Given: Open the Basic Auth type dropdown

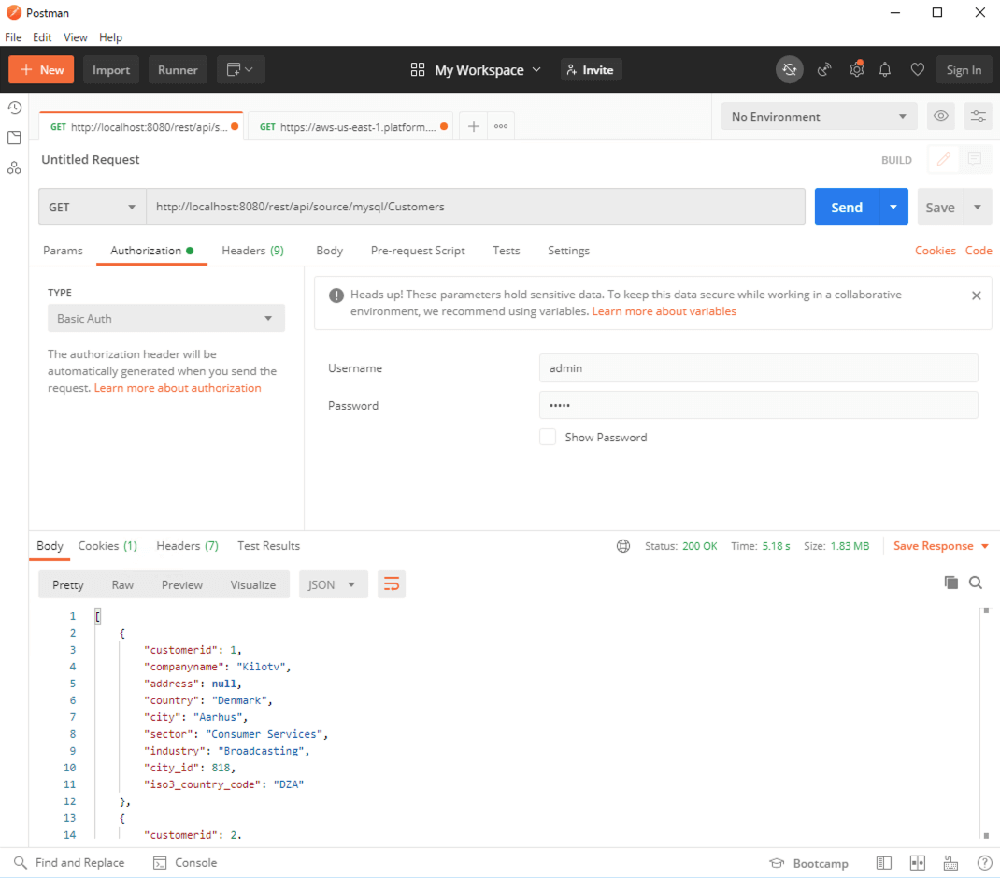Looking at the screenshot, I should (x=165, y=318).
